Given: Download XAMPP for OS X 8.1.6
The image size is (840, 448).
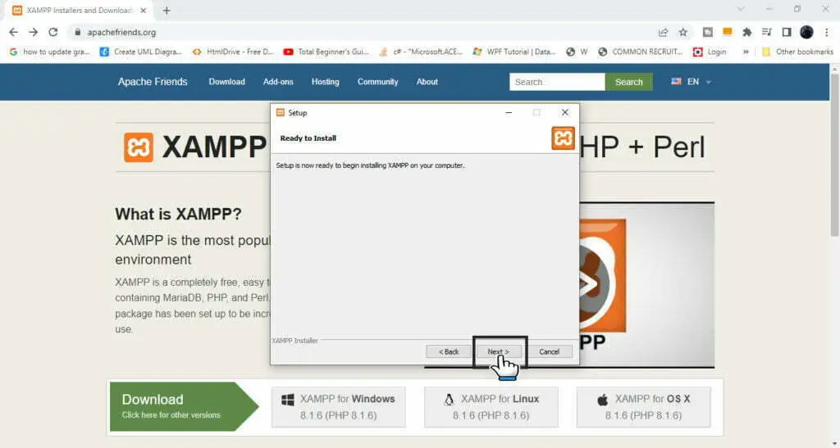Looking at the screenshot, I should point(643,407).
